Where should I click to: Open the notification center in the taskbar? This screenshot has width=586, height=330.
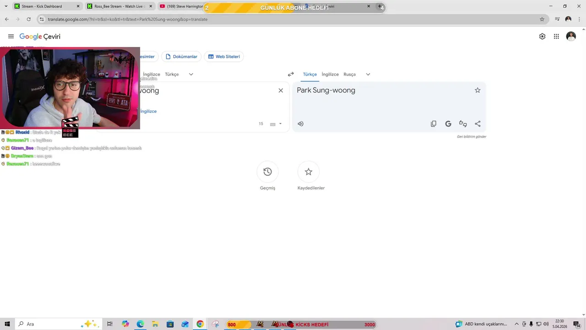(576, 324)
